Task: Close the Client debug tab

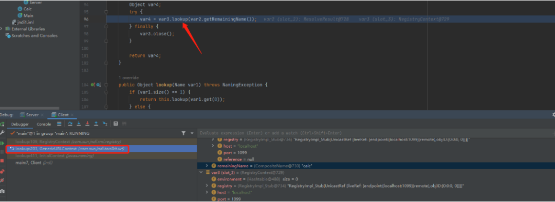Action: point(72,115)
